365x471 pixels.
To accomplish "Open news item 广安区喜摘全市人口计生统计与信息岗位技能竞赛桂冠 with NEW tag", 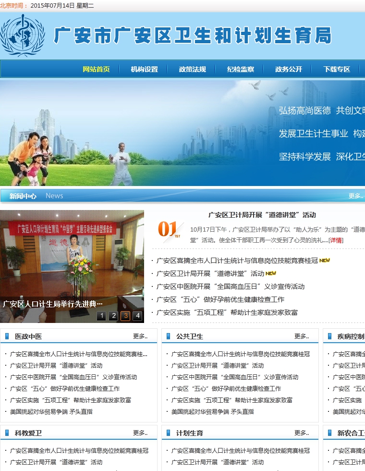I will click(237, 260).
